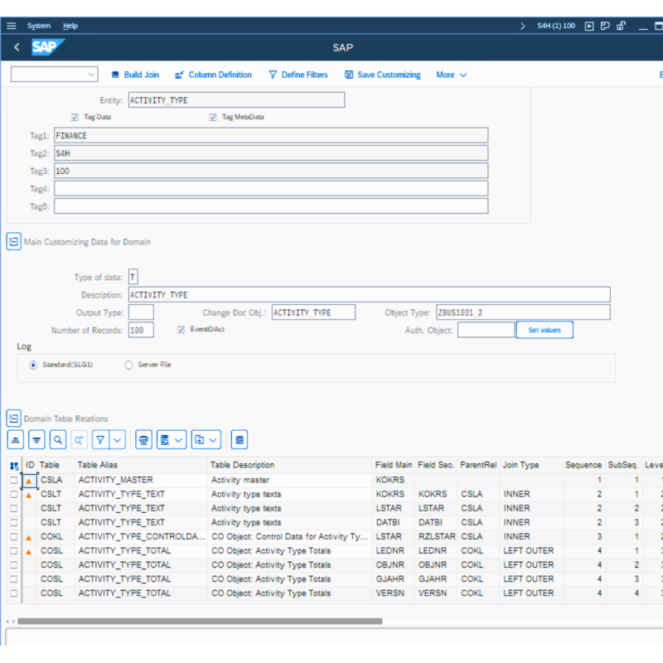Open the System menu
Screen dimensions: 663x663
click(39, 26)
